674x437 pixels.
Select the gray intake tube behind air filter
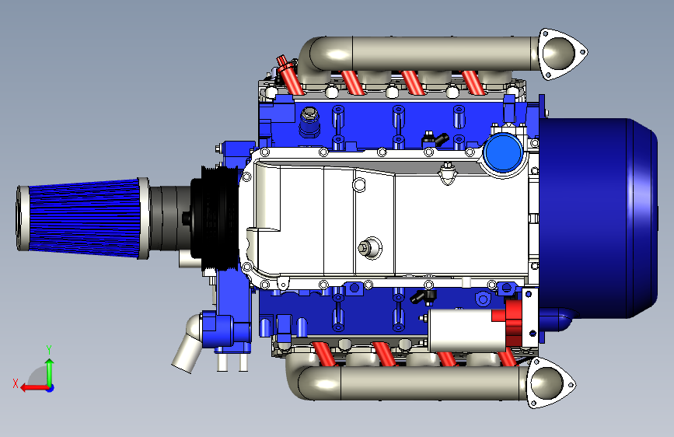click(x=169, y=218)
